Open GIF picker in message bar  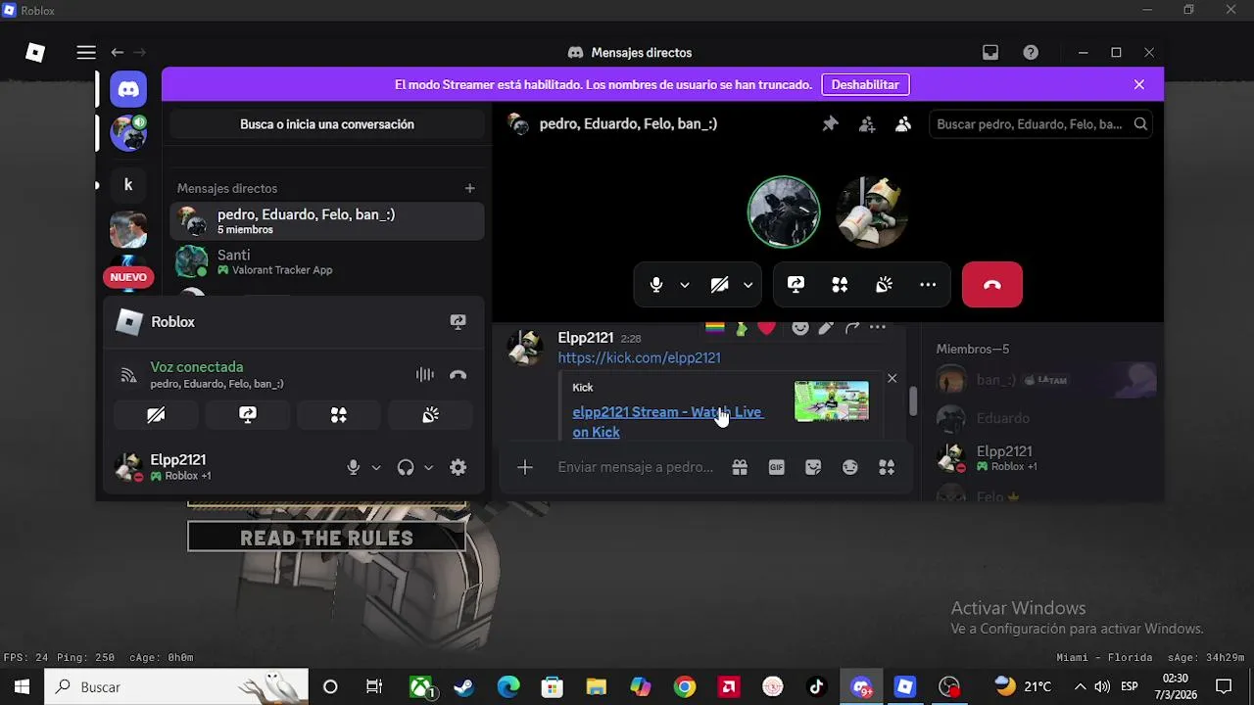click(776, 468)
